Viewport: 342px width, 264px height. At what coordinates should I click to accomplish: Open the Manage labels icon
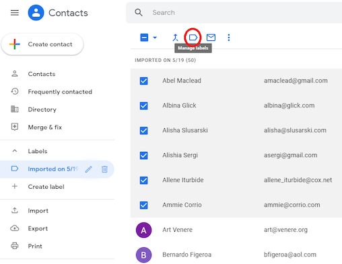(193, 38)
